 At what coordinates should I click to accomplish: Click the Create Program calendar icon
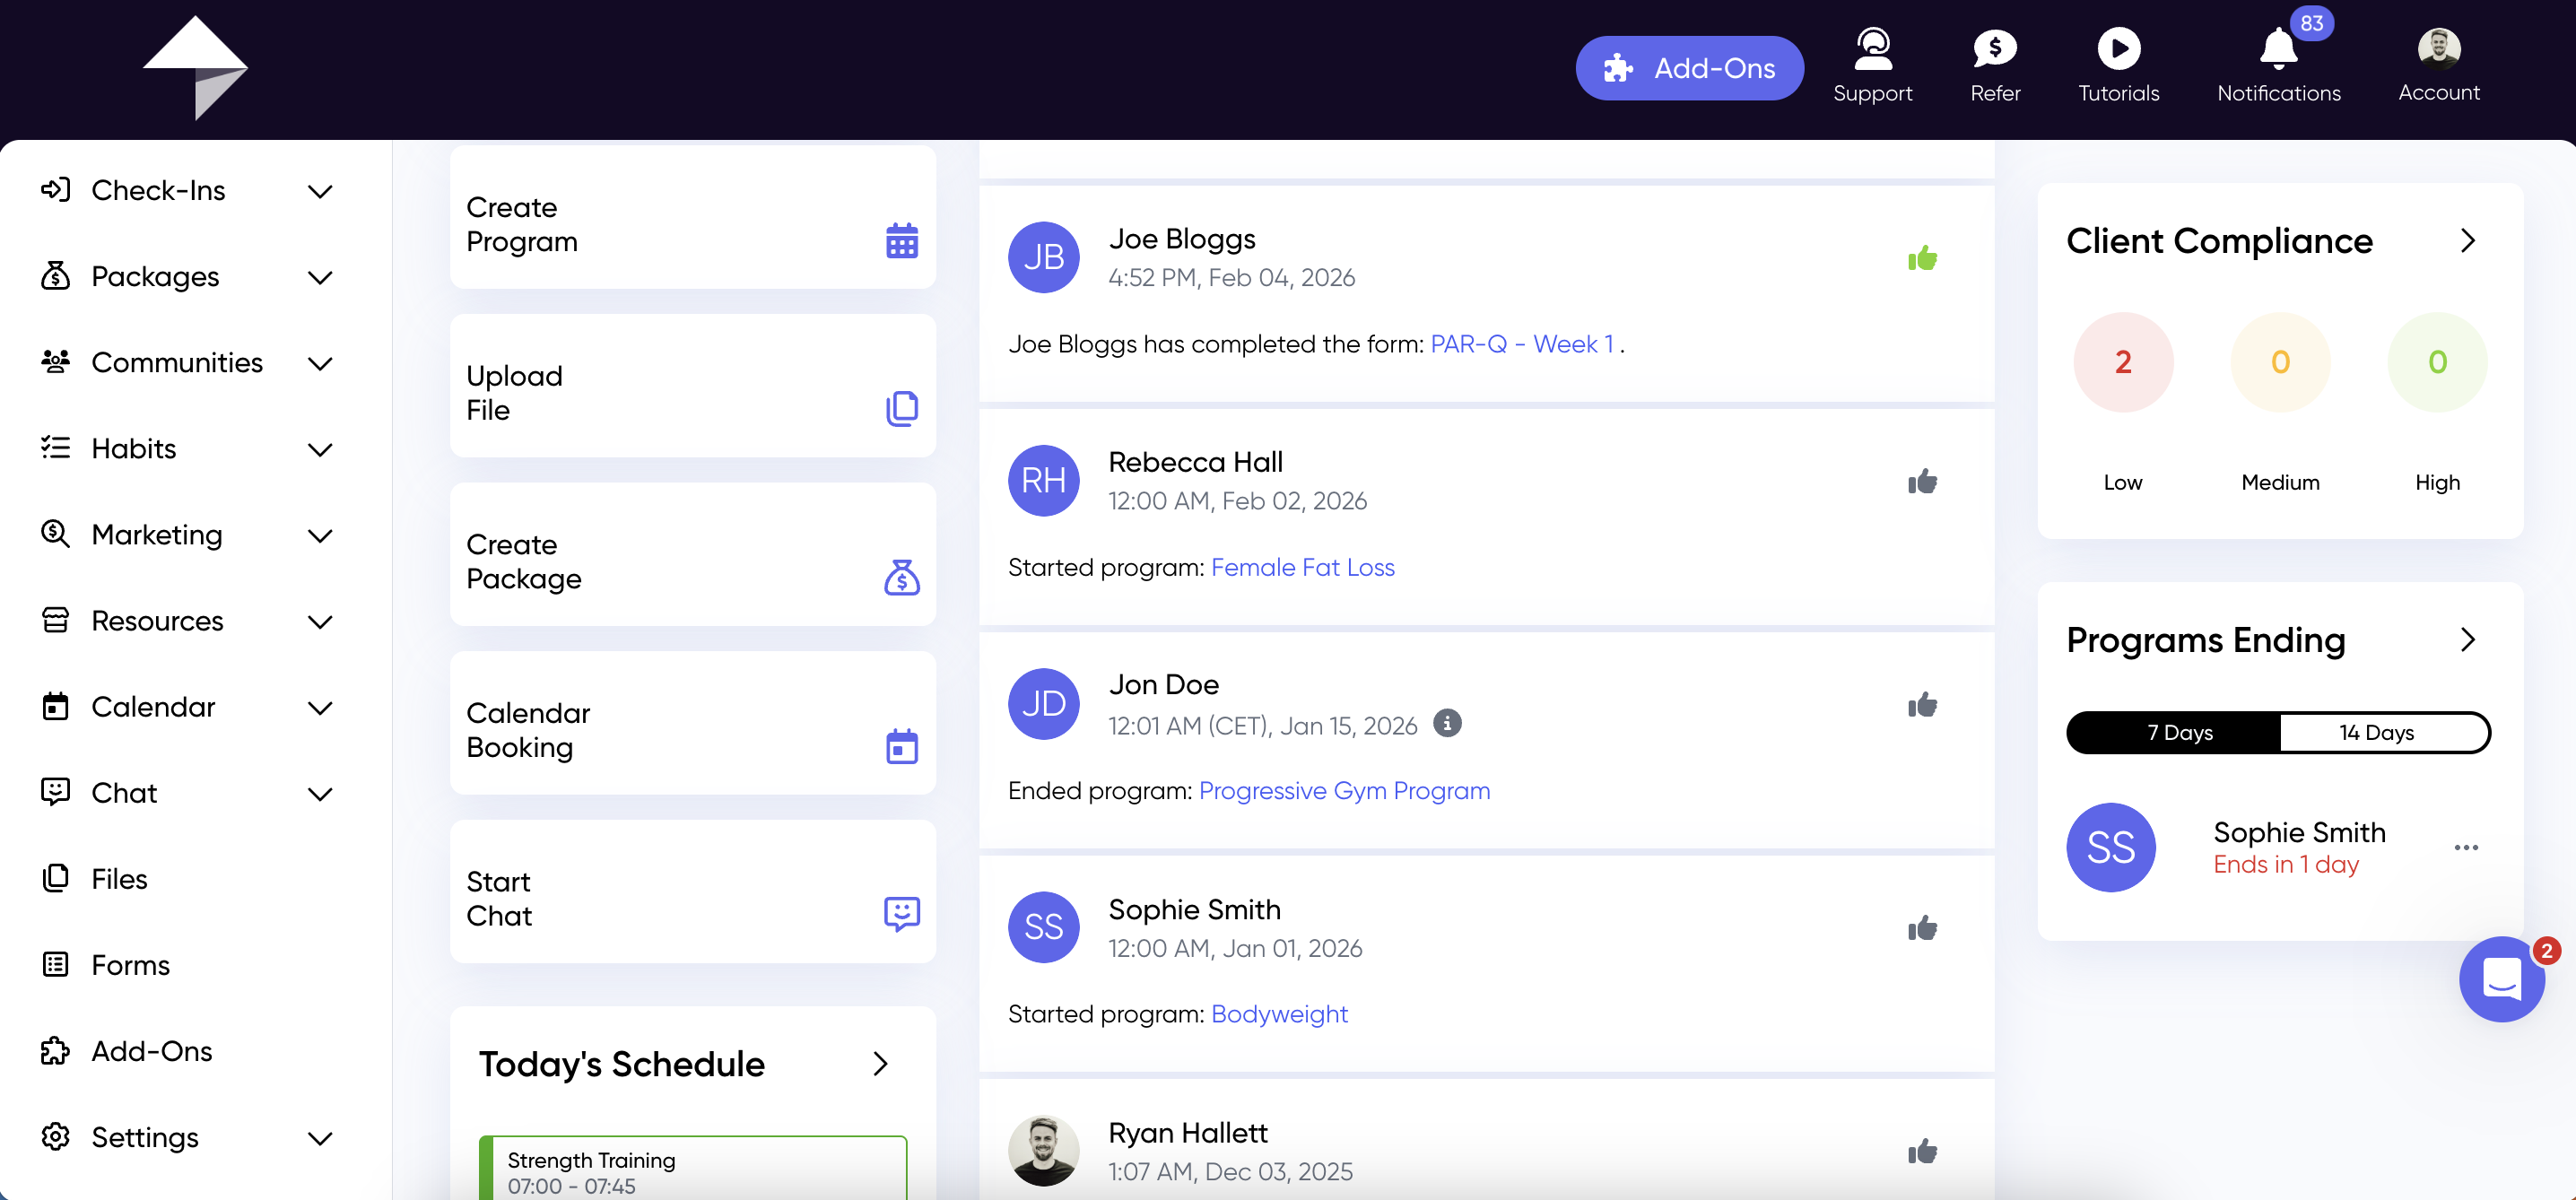coord(901,241)
